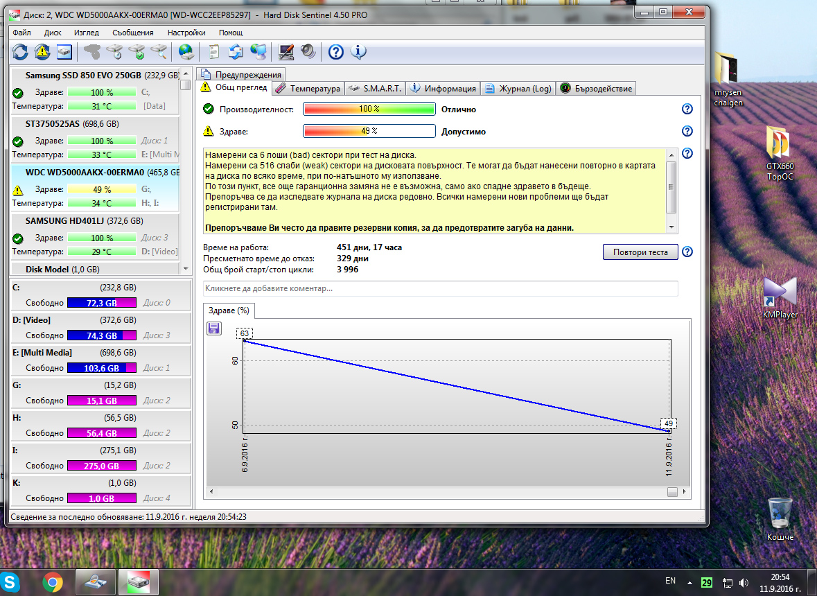Screen dimensions: 817x596
Task: Click the disk panel toolbar icon
Action: (64, 51)
